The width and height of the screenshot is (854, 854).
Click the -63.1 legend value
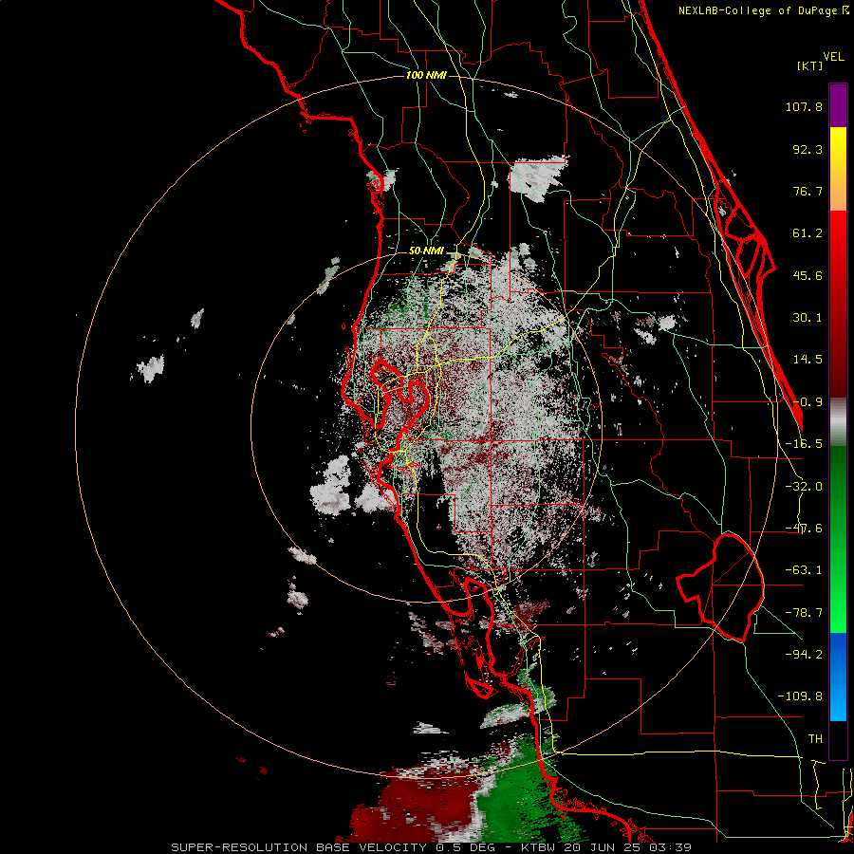point(804,570)
